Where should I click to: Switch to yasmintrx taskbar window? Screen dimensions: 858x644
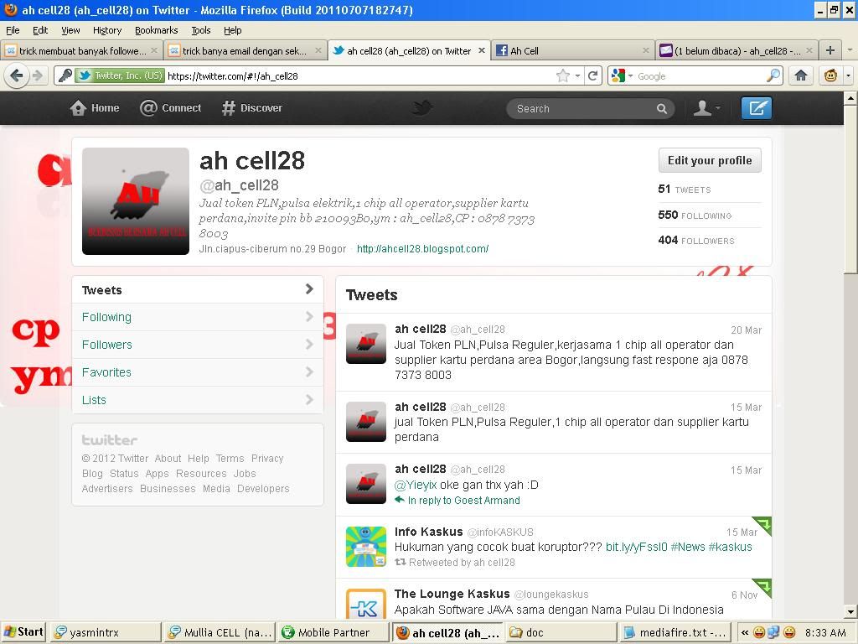(x=105, y=632)
